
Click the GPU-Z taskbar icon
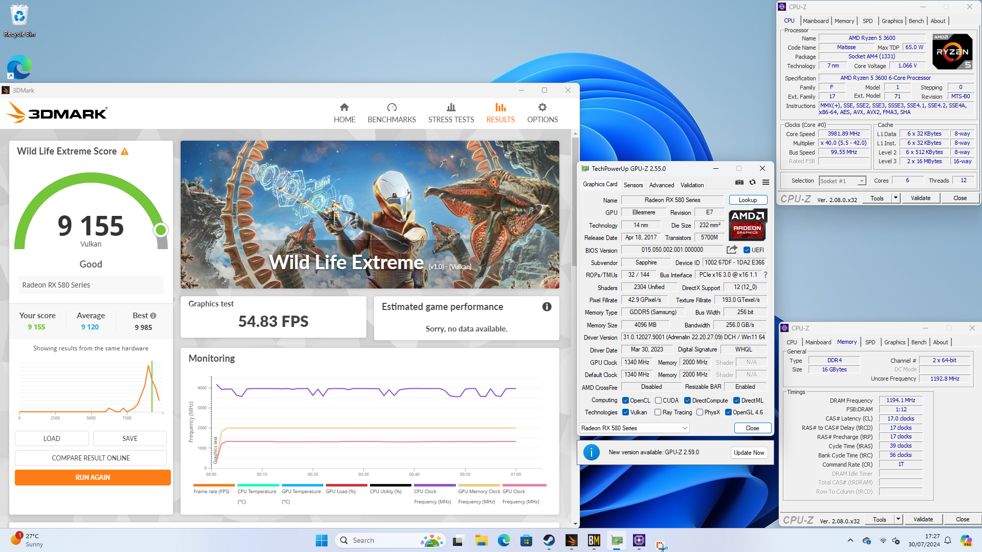616,540
